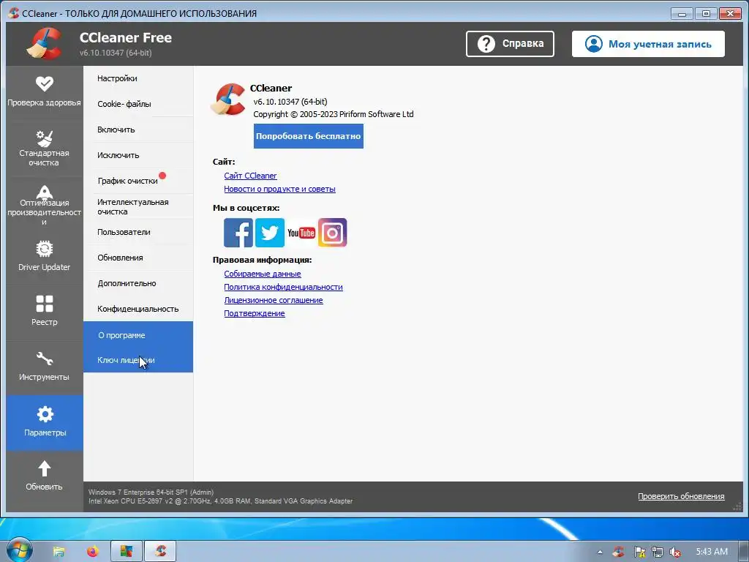Click the Intel Xeon CPU hardware info text
The height and width of the screenshot is (562, 749).
[x=220, y=501]
